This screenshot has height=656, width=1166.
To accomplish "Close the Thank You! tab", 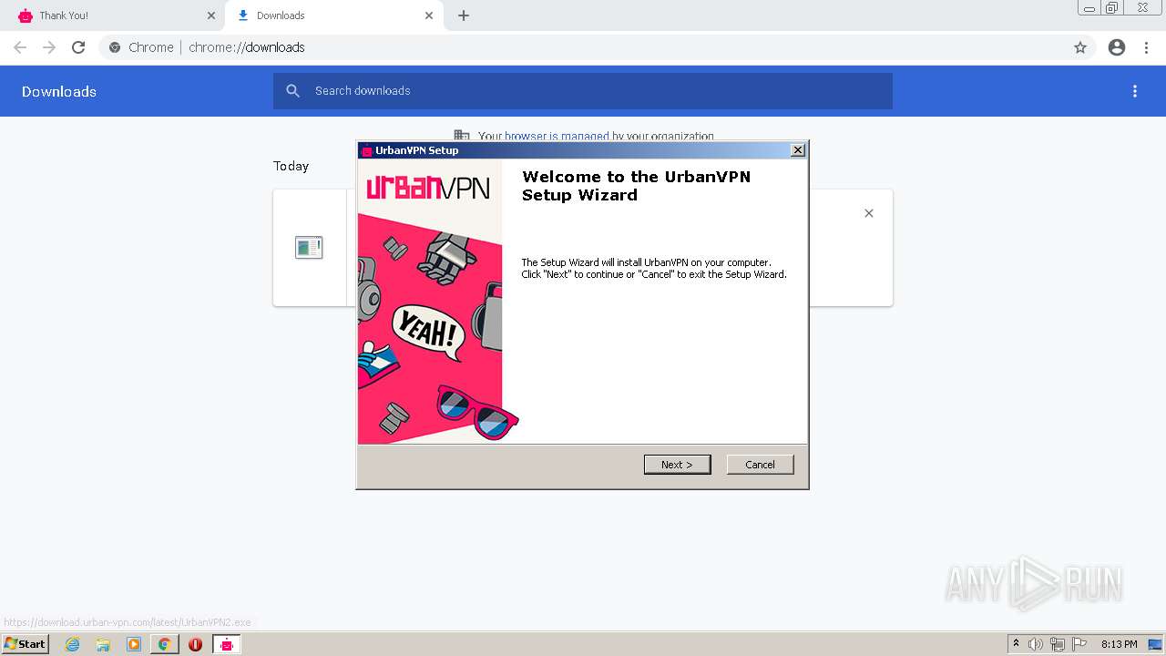I will [x=211, y=15].
